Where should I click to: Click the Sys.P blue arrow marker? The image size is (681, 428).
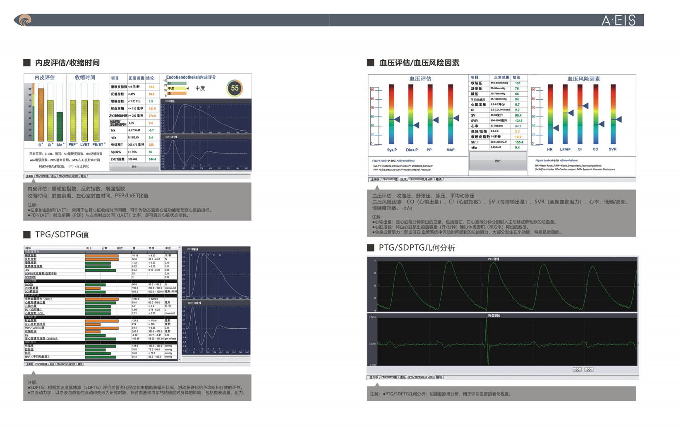(x=396, y=120)
